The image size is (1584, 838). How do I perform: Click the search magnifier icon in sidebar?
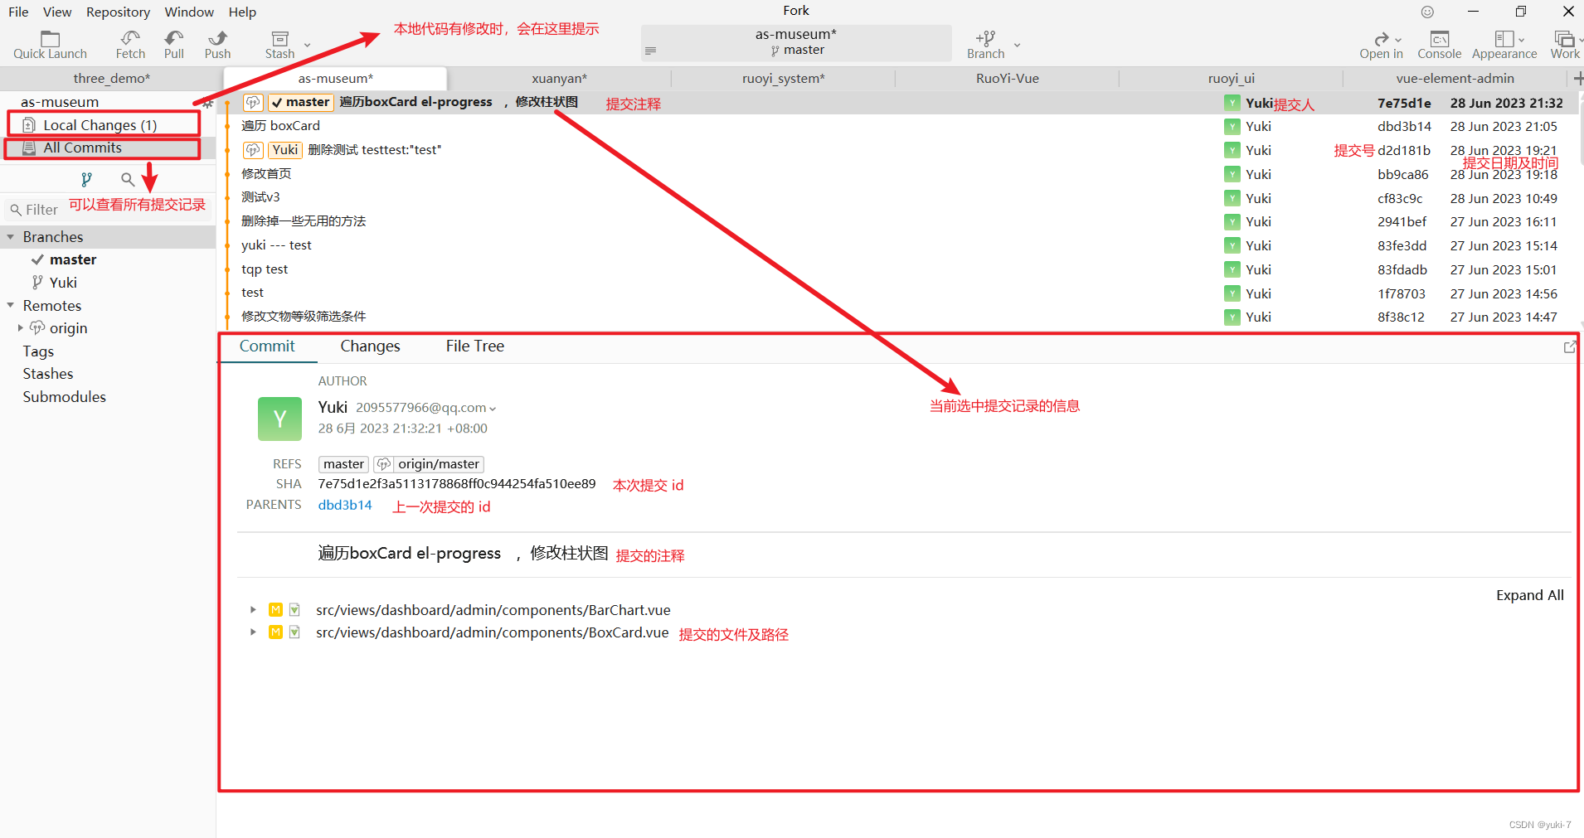click(x=128, y=179)
